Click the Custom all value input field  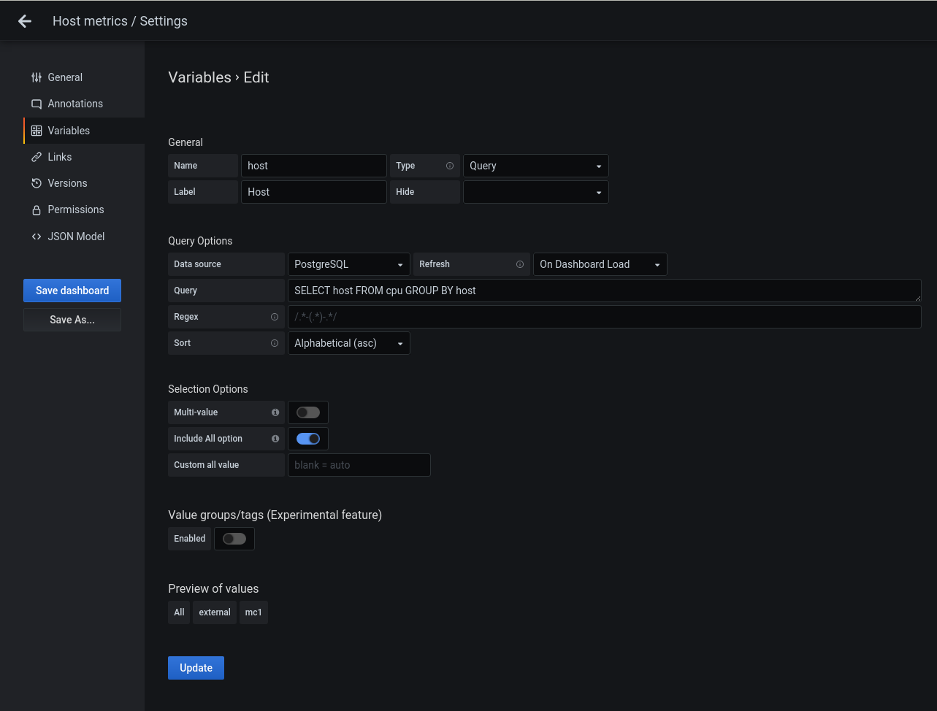click(x=359, y=465)
